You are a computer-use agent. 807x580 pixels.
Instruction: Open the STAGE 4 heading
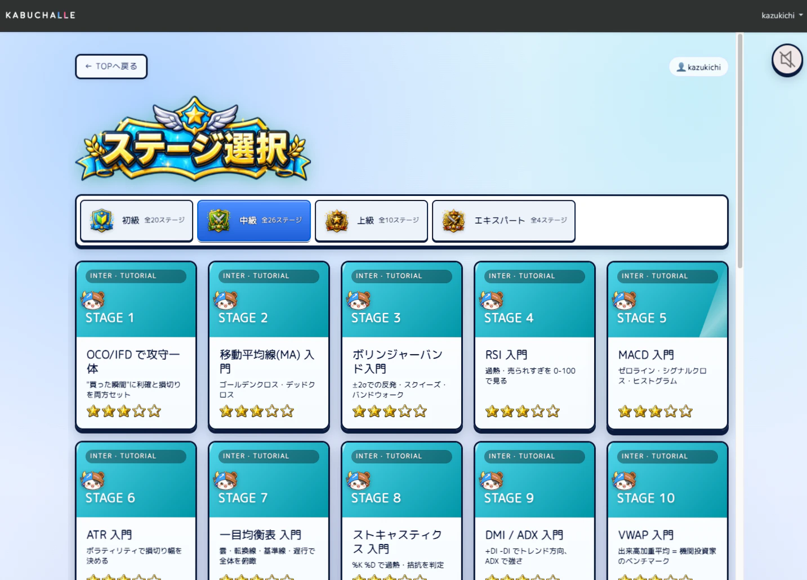[x=509, y=318]
